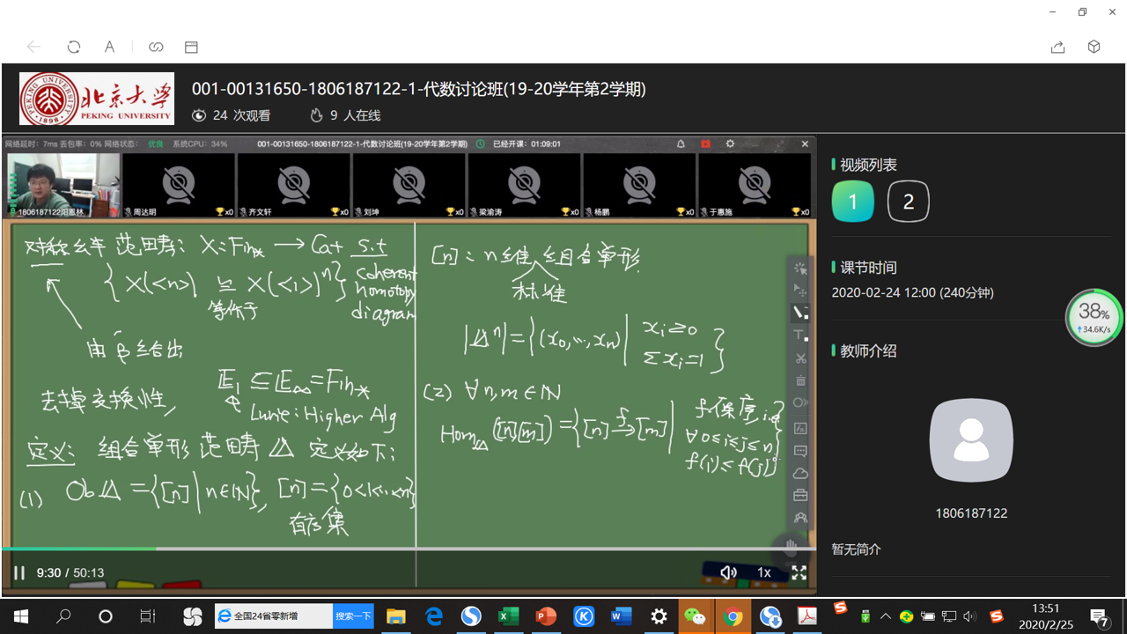Screen dimensions: 1127x634
Task: Click the copy link icon
Action: tap(156, 47)
